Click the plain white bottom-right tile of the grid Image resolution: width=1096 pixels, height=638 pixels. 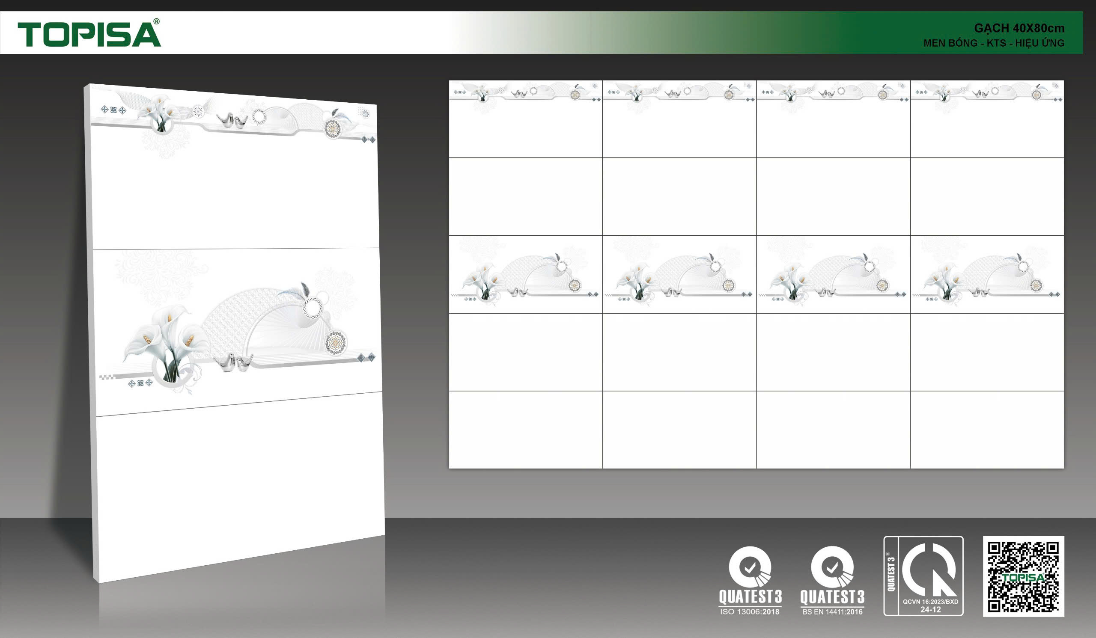(987, 429)
